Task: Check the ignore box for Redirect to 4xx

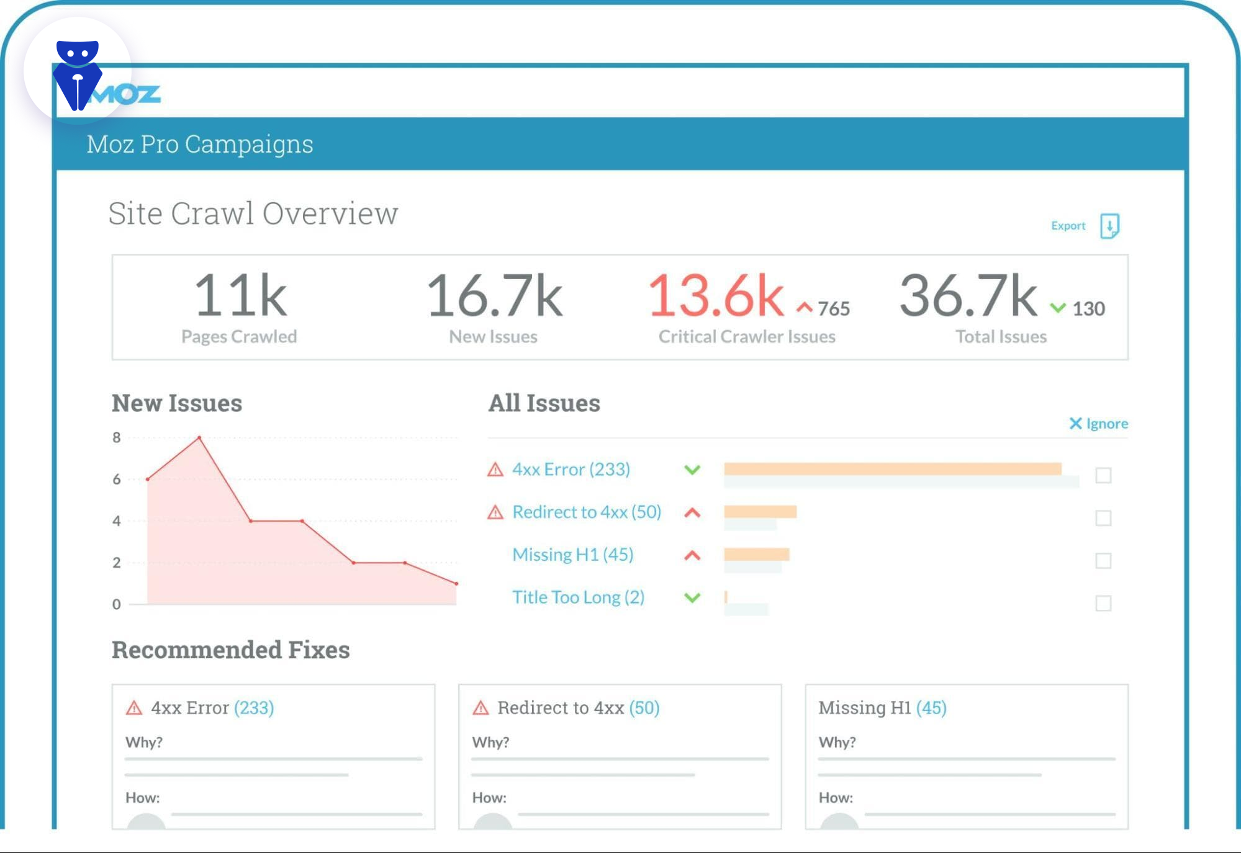Action: tap(1103, 519)
